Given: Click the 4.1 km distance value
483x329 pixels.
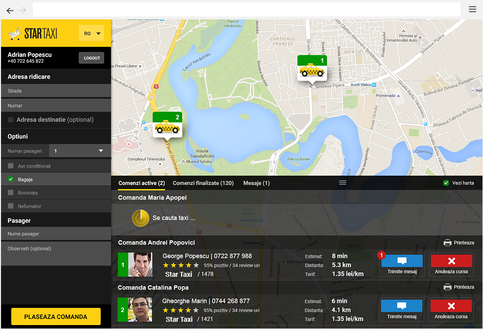Looking at the screenshot, I should 341,310.
